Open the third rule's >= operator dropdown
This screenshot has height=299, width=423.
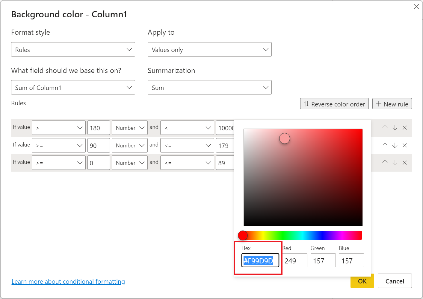(59, 163)
